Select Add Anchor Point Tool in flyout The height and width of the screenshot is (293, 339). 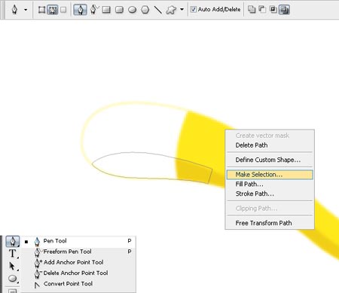pos(78,262)
